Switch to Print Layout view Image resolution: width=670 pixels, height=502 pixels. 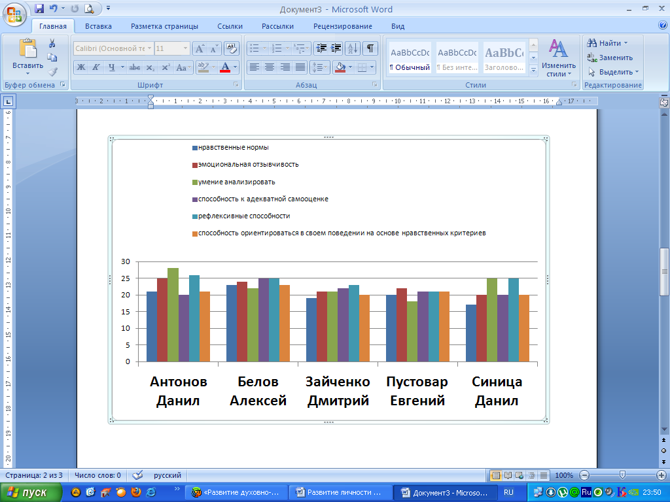click(x=496, y=475)
